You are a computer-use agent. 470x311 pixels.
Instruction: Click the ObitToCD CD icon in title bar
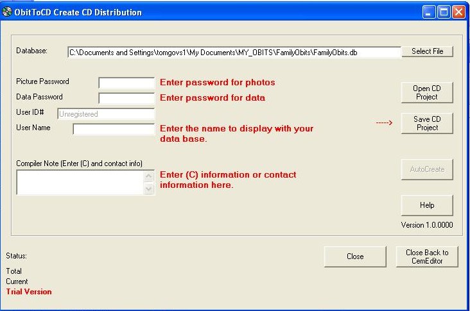point(7,12)
